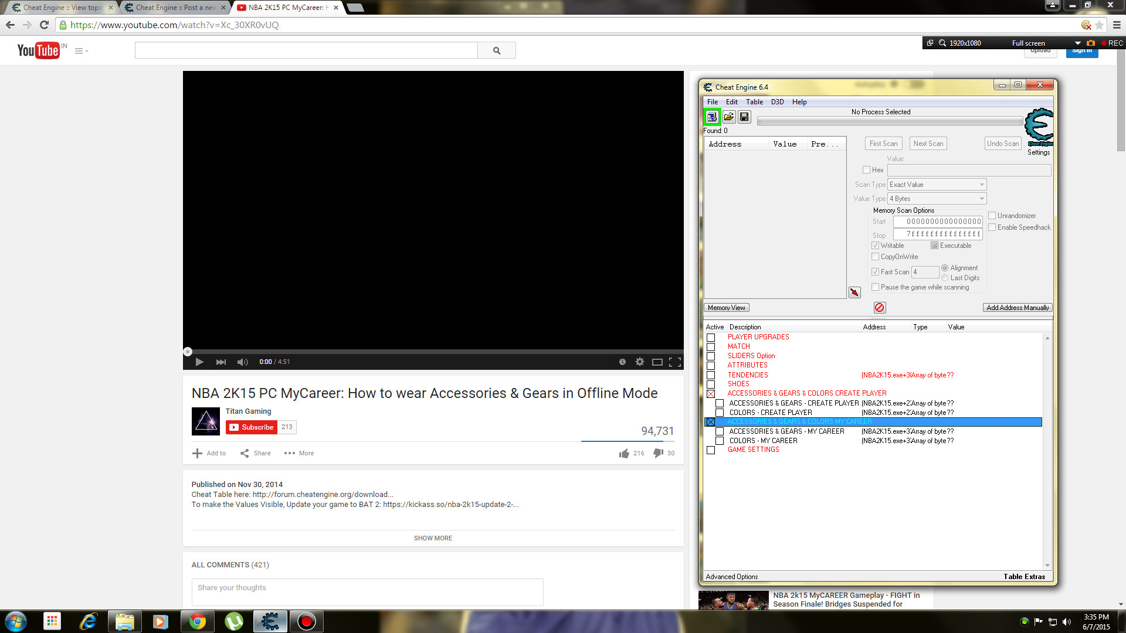
Task: Click the Add Address Manually button
Action: [x=1017, y=308]
